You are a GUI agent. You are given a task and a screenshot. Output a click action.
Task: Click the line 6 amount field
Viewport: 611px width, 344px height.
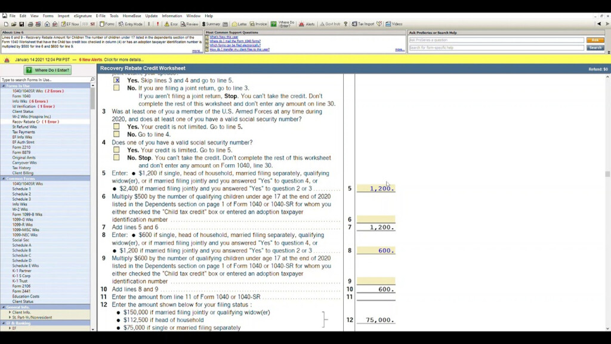(376, 219)
